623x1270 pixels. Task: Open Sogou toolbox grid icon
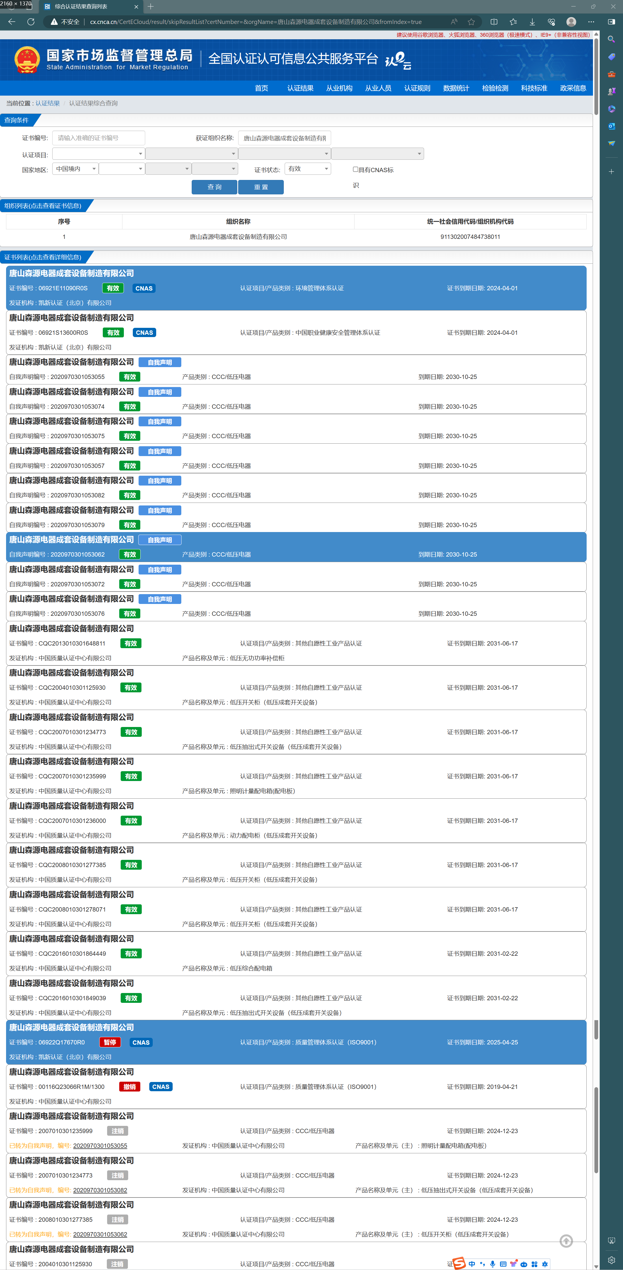pyautogui.click(x=534, y=1264)
